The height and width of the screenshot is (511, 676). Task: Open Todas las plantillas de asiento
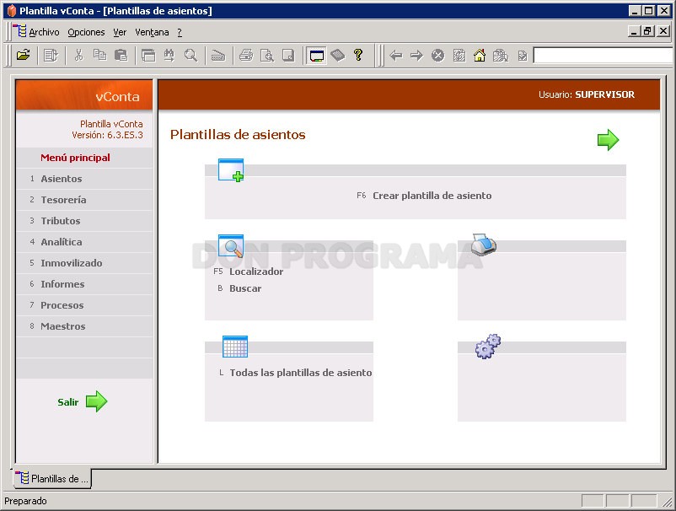301,373
